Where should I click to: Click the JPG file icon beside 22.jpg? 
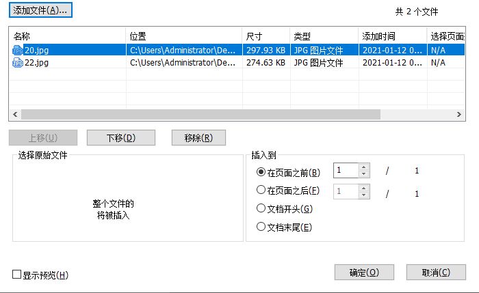tap(17, 63)
